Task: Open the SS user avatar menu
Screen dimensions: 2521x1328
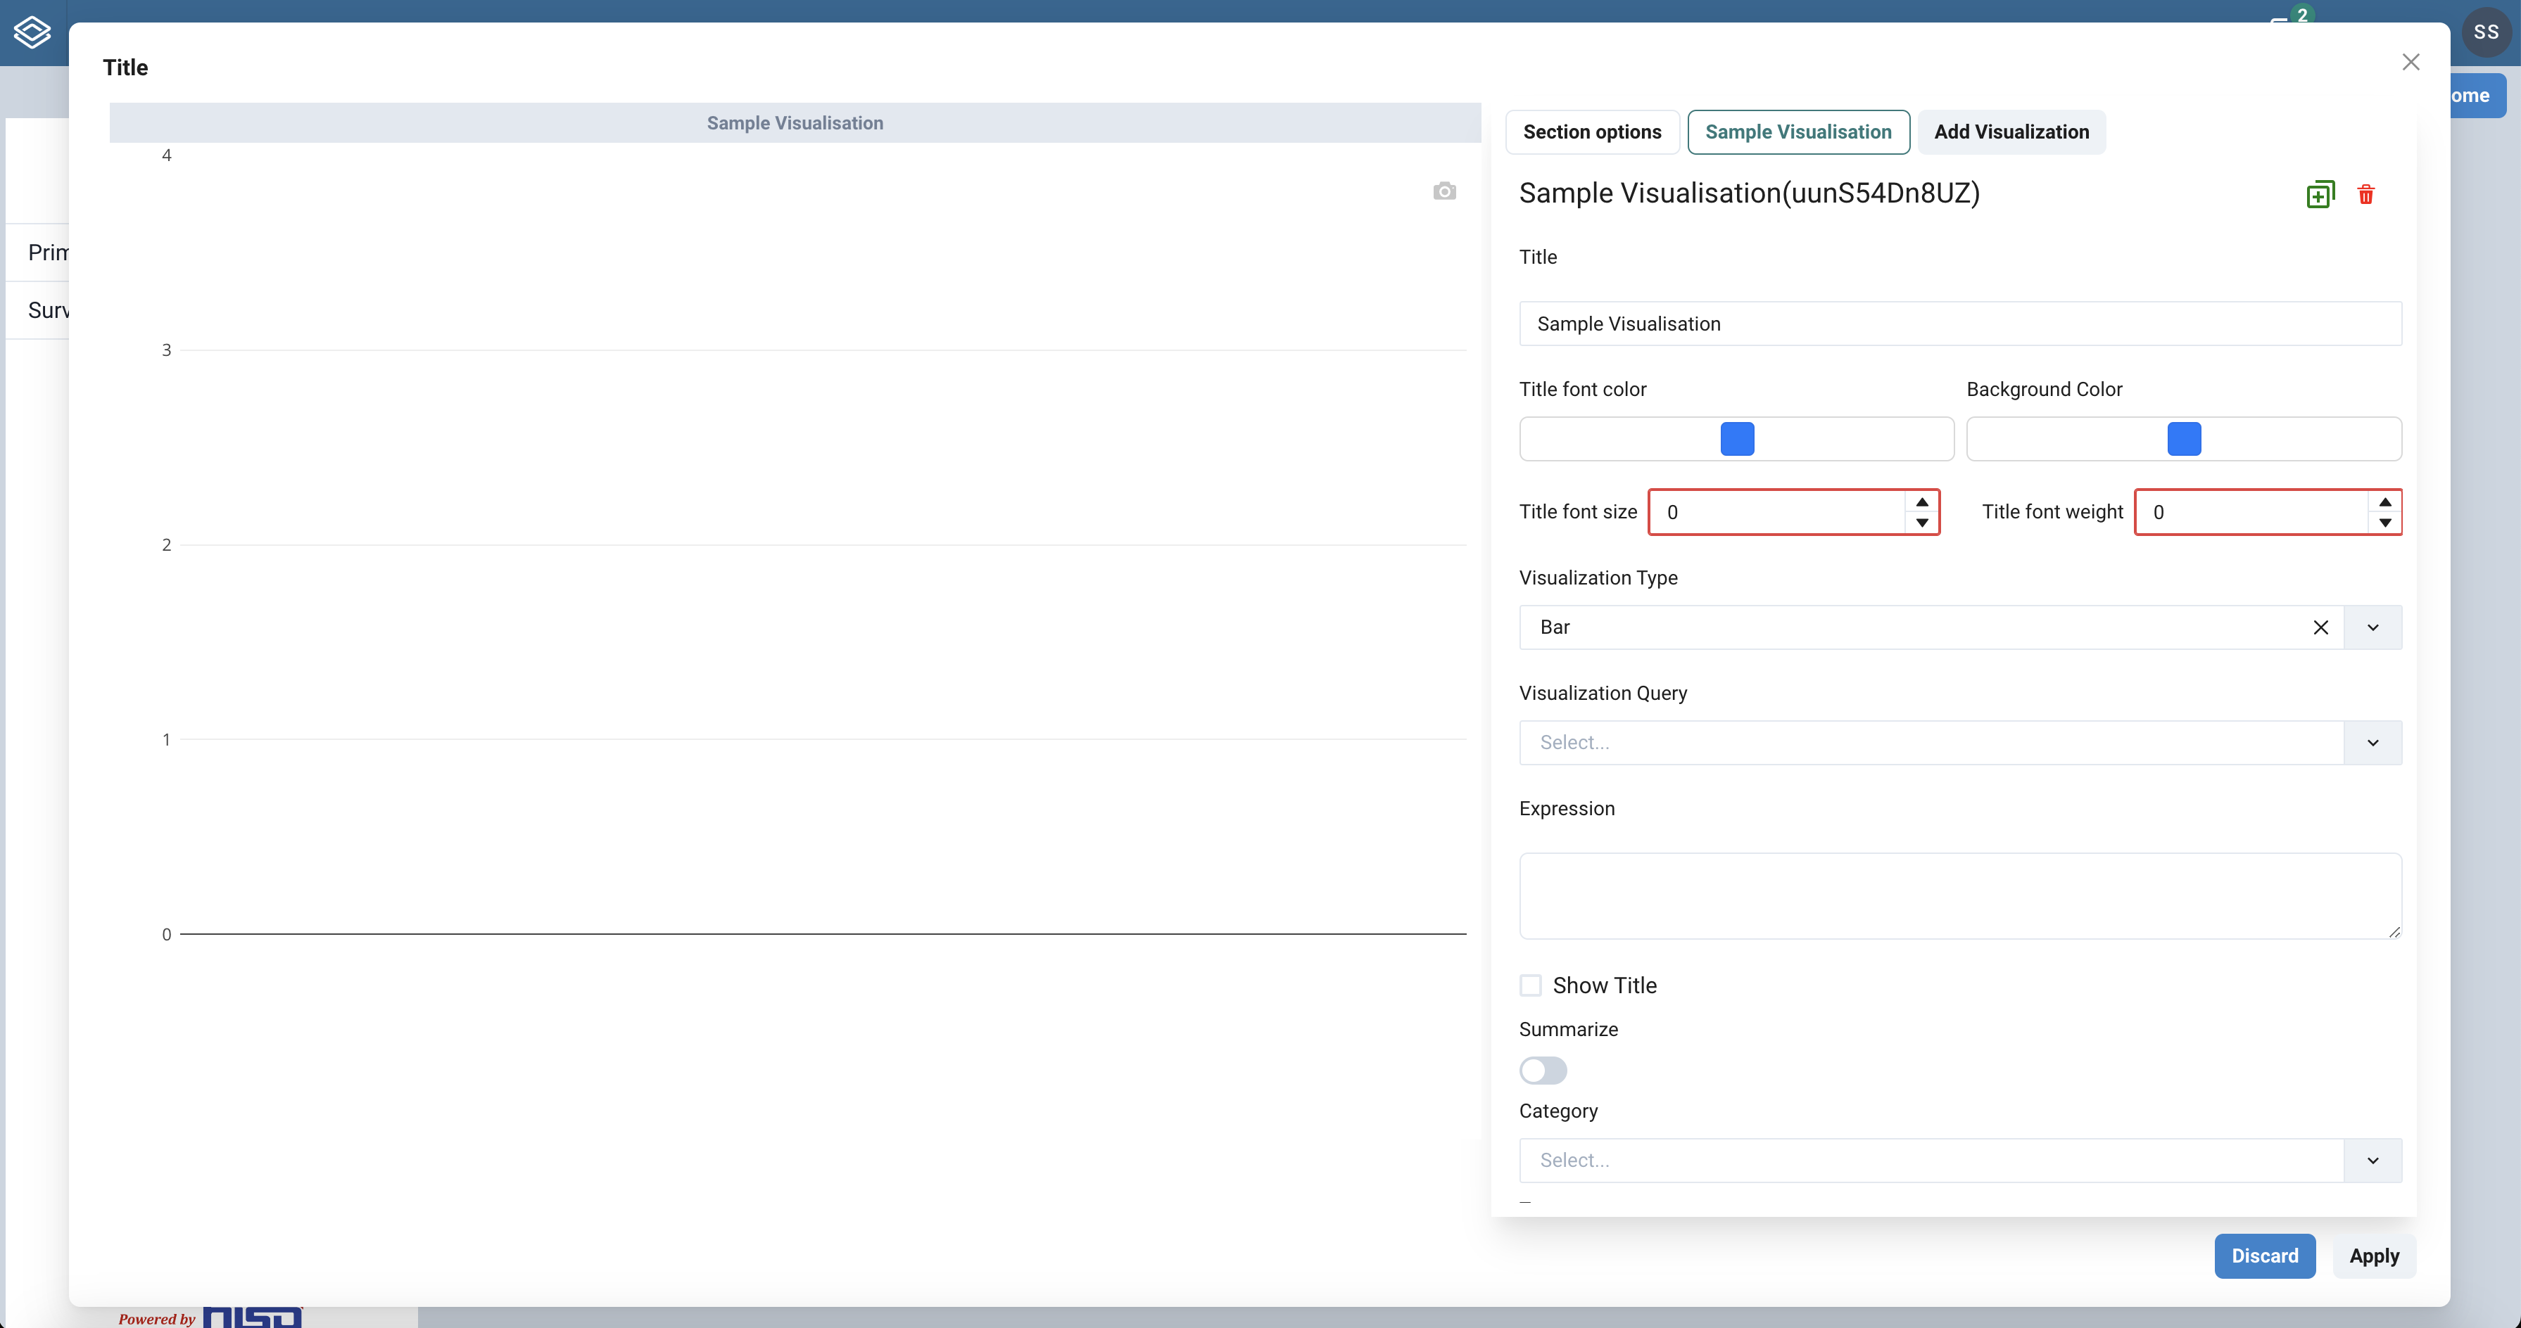Action: coord(2486,32)
